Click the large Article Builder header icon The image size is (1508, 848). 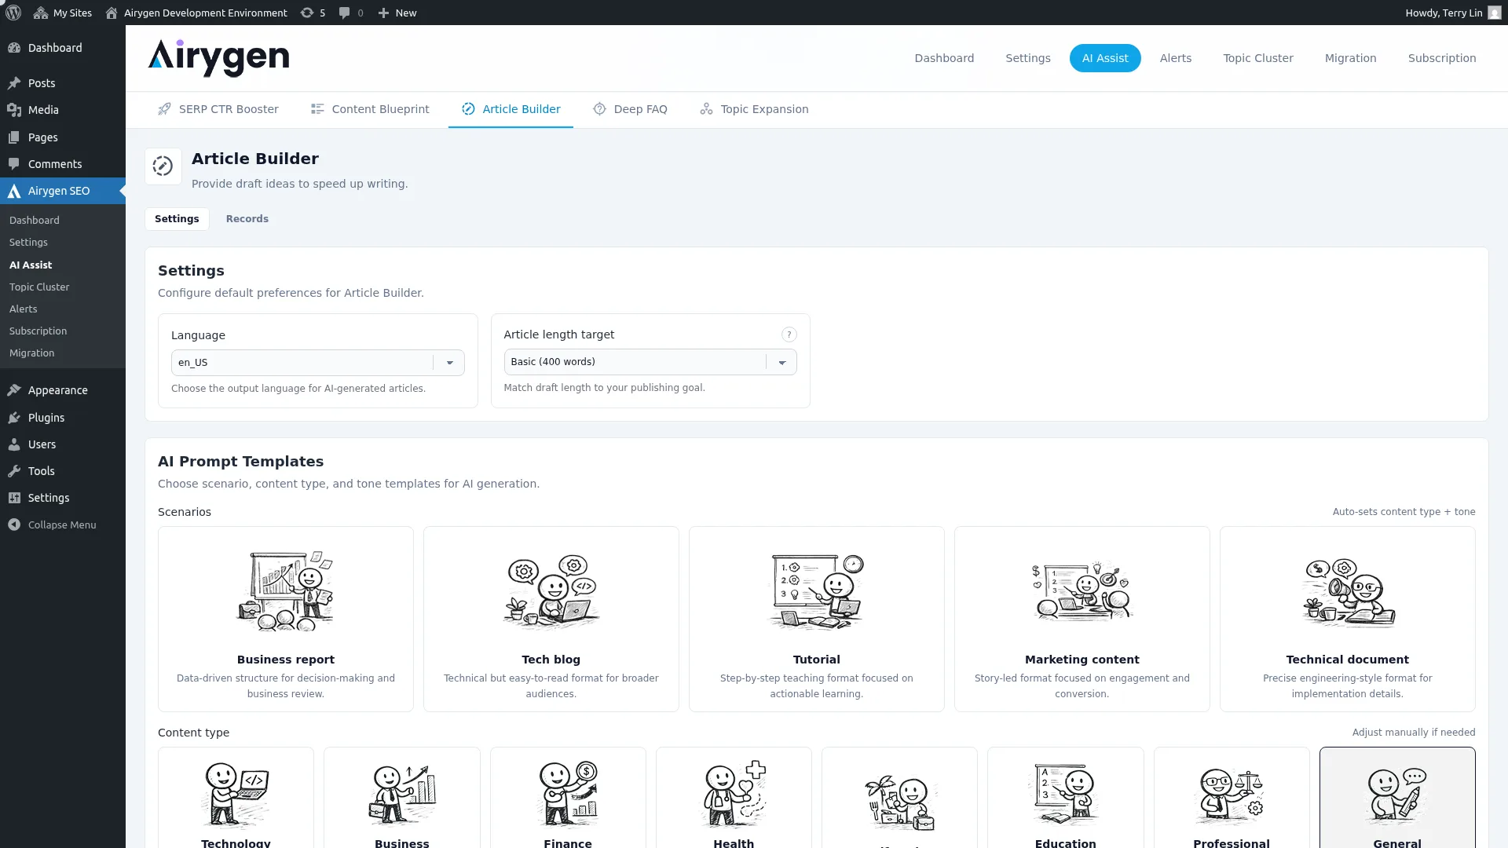[163, 166]
